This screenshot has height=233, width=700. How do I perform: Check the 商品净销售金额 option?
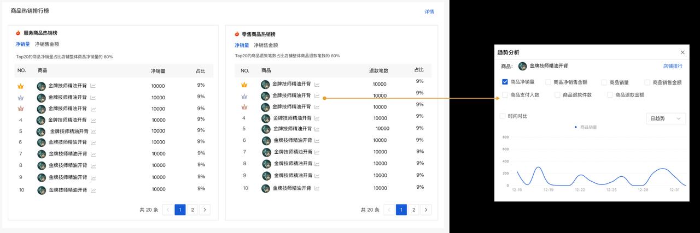coord(548,82)
